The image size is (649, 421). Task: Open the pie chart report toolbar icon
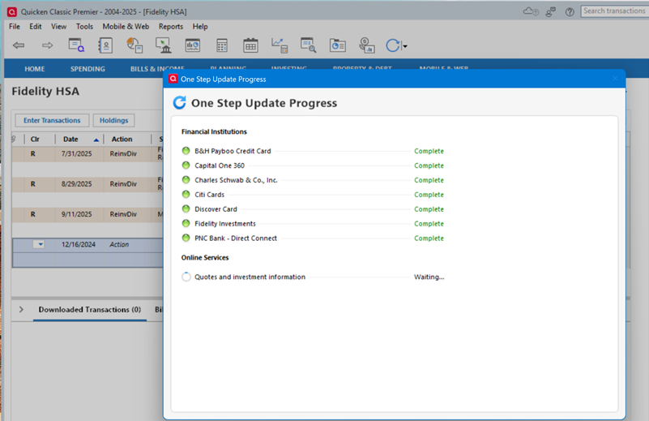[134, 45]
